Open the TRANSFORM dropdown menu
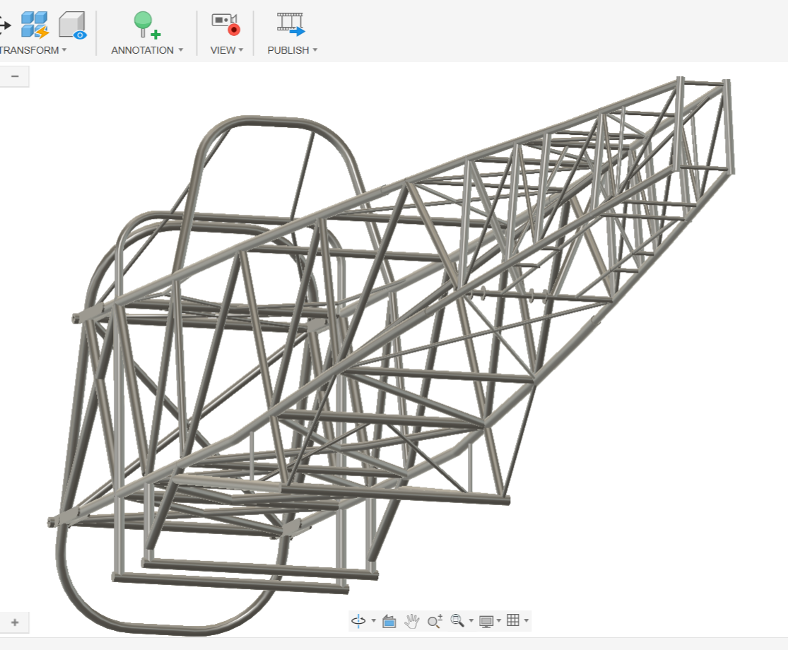The height and width of the screenshot is (650, 788). coord(33,50)
